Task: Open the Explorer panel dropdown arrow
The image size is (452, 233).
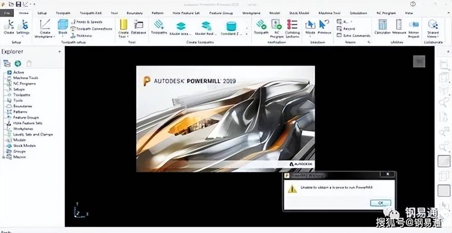Action: point(60,51)
